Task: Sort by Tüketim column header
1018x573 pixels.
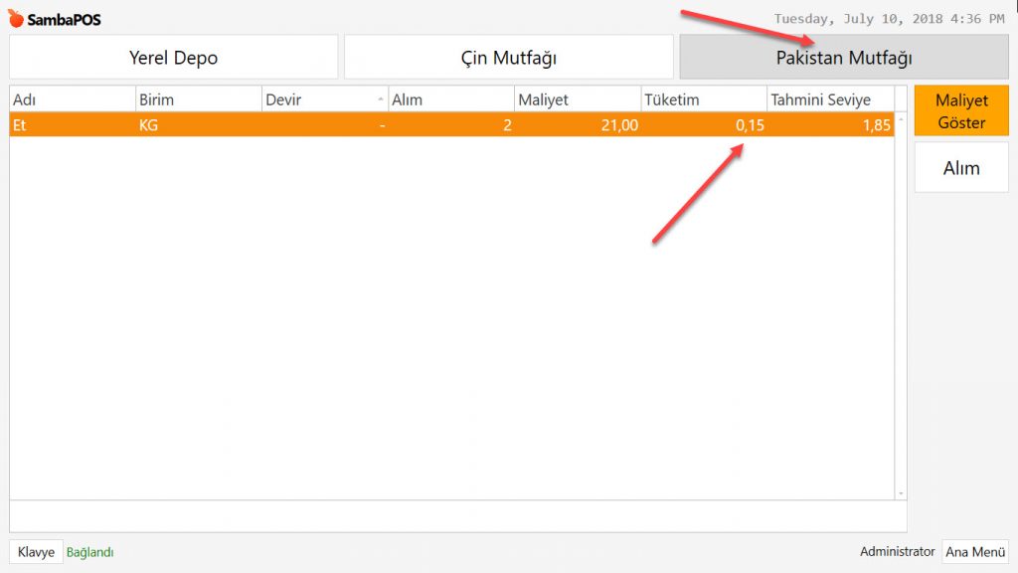Action: (x=703, y=99)
